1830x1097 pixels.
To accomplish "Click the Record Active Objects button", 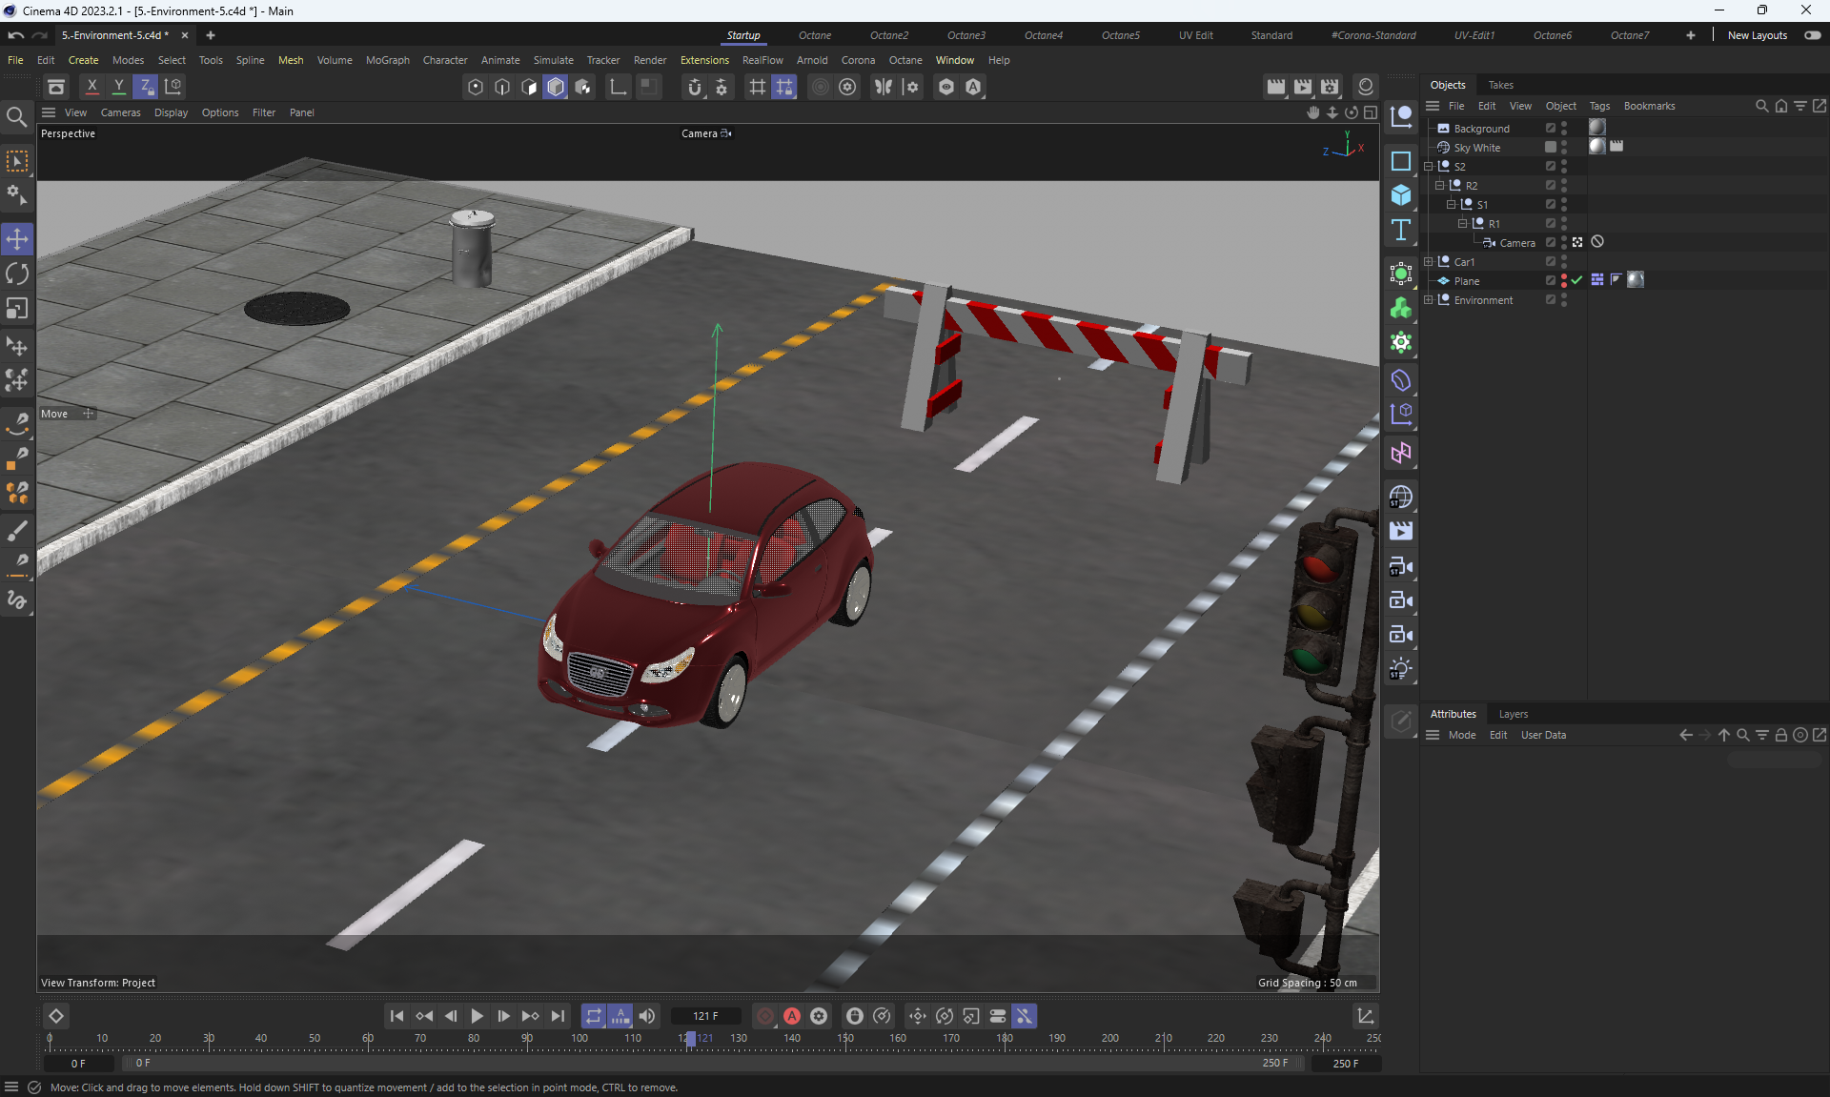I will 765,1016.
